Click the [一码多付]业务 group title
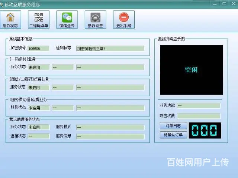The width and height of the screenshot is (238, 178). pyautogui.click(x=22, y=59)
